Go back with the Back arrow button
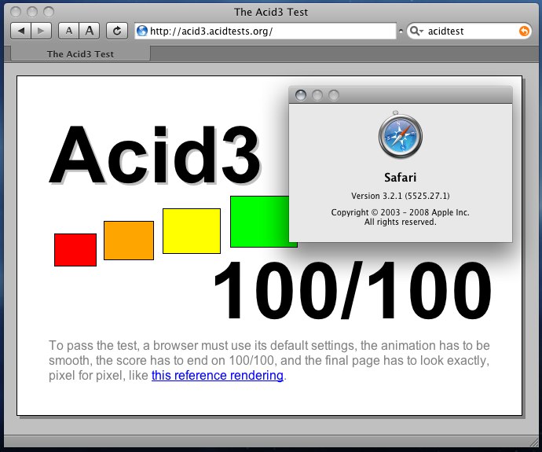The width and height of the screenshot is (542, 452). [20, 31]
